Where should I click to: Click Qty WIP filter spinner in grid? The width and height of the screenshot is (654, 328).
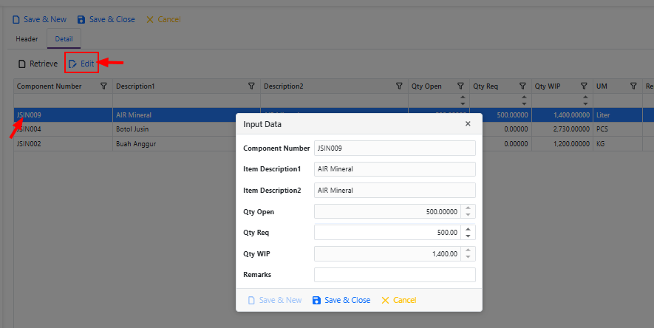585,100
